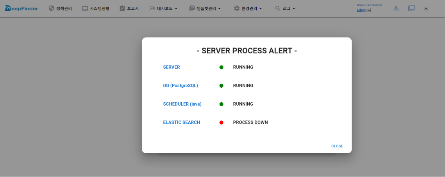
Task: Click the admin username text
Action: [x=362, y=10]
